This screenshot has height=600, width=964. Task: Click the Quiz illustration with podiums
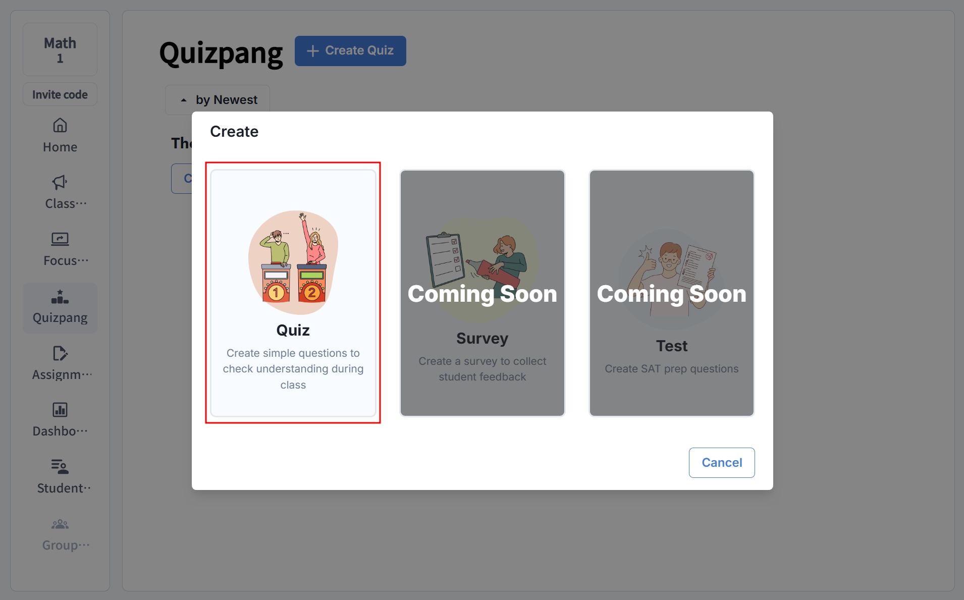[x=293, y=262]
